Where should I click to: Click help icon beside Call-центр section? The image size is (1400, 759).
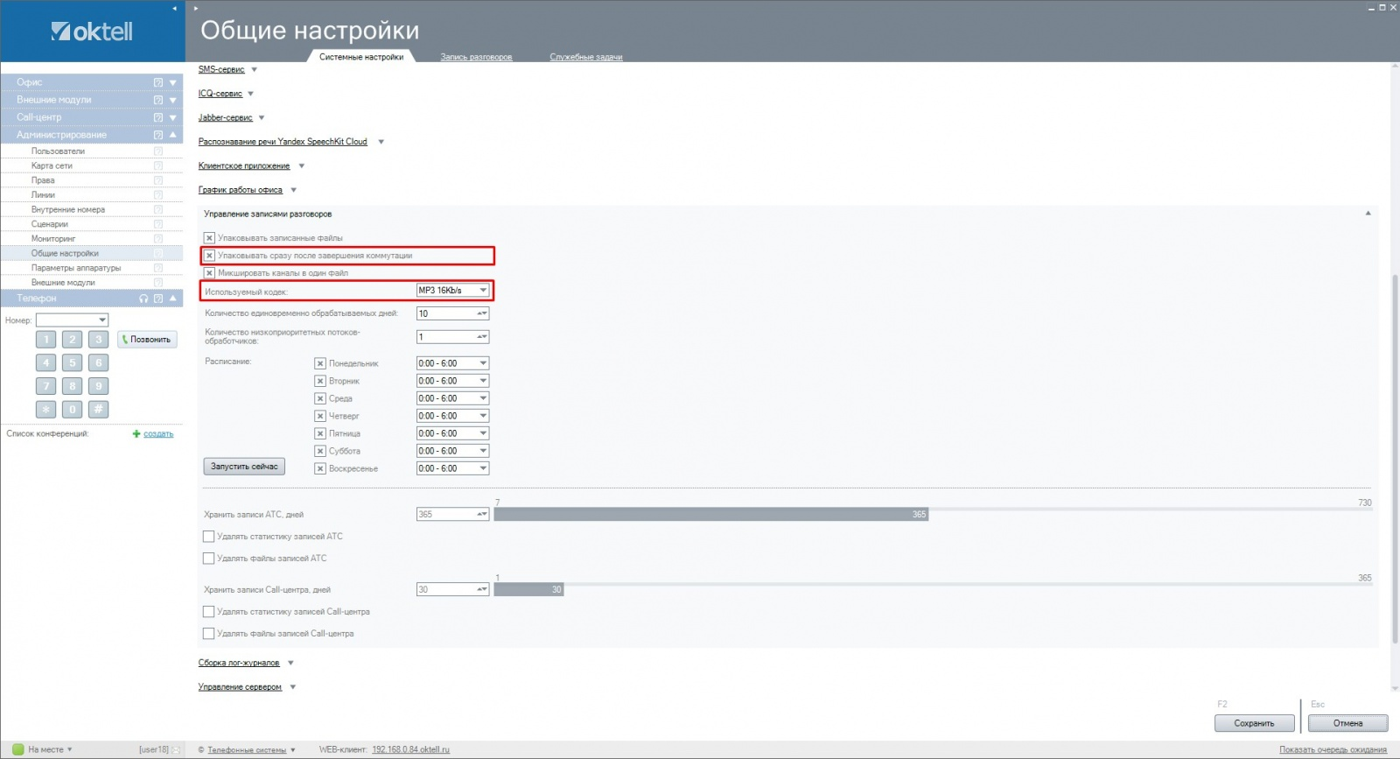pos(158,117)
